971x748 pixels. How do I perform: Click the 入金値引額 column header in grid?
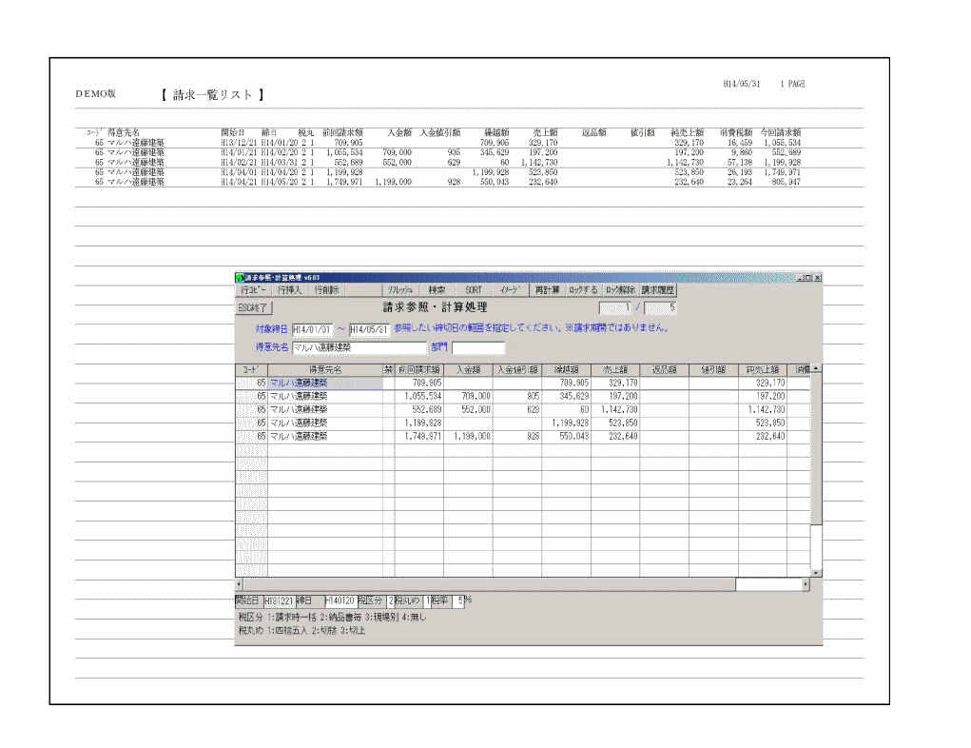coord(517,370)
